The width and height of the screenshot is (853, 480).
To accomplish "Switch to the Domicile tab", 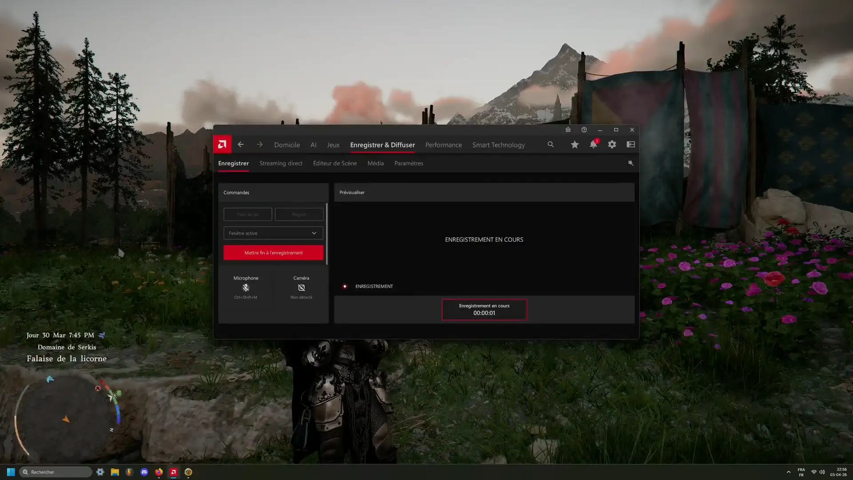I will click(287, 145).
